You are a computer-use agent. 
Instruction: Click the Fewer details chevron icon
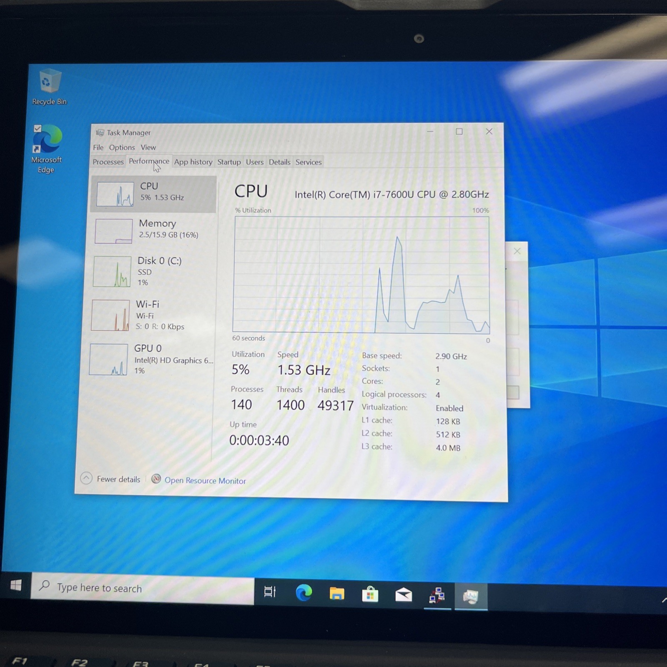pyautogui.click(x=86, y=478)
